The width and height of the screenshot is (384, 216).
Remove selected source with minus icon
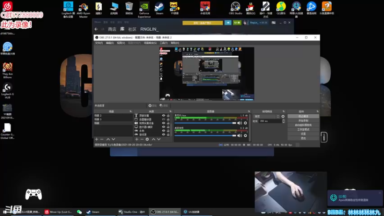142,139
